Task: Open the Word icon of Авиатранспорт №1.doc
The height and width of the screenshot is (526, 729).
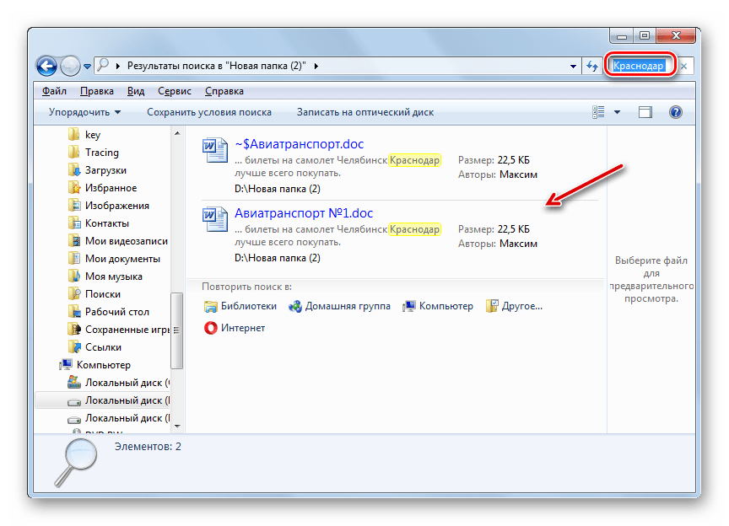Action: (x=215, y=221)
